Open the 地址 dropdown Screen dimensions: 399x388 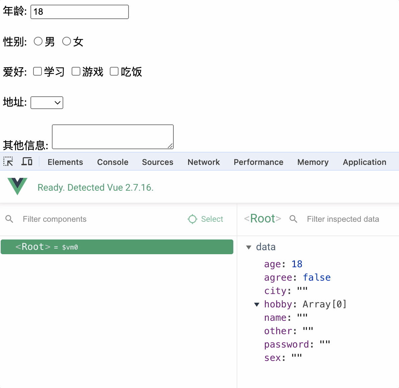(x=47, y=103)
